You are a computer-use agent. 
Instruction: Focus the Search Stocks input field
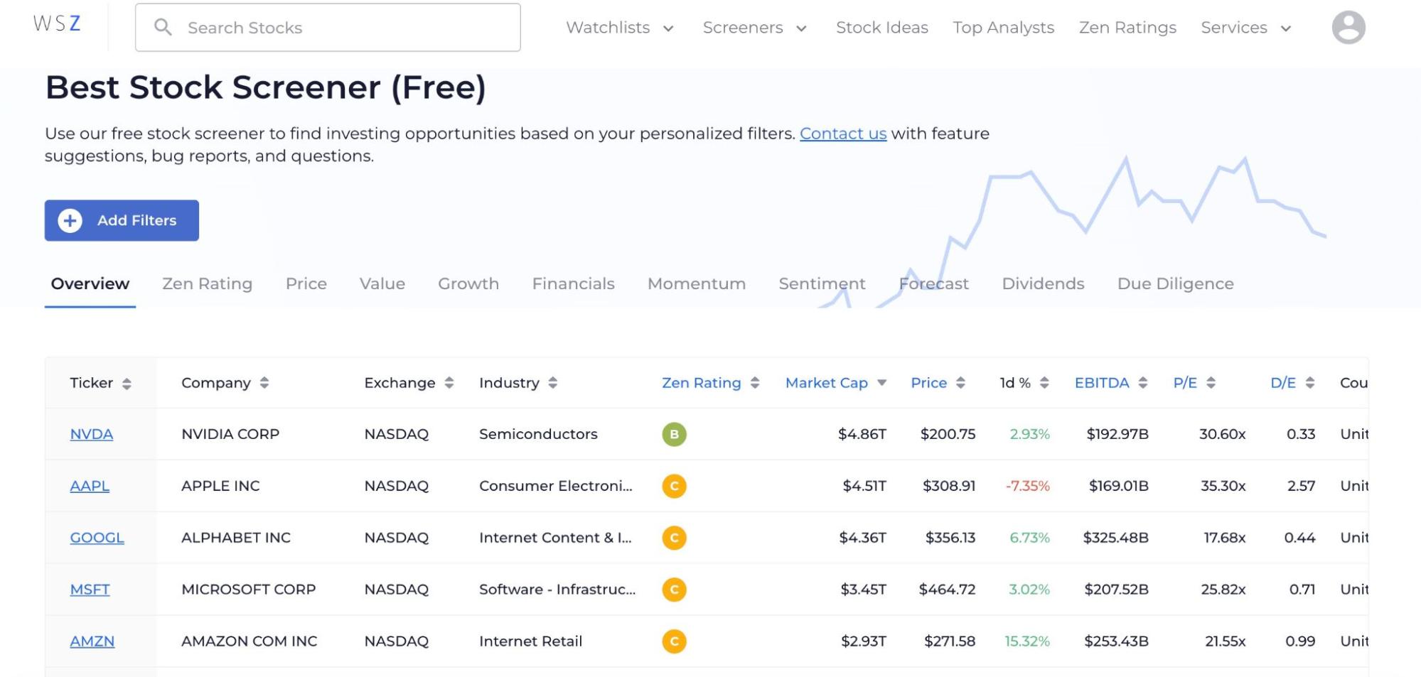(x=328, y=28)
